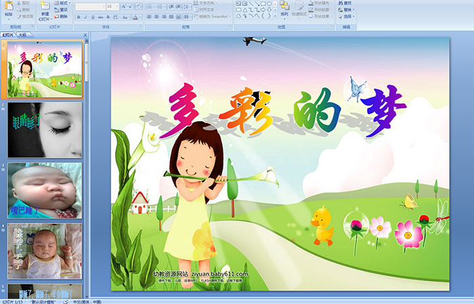Select the straight Line shape

[251, 4]
